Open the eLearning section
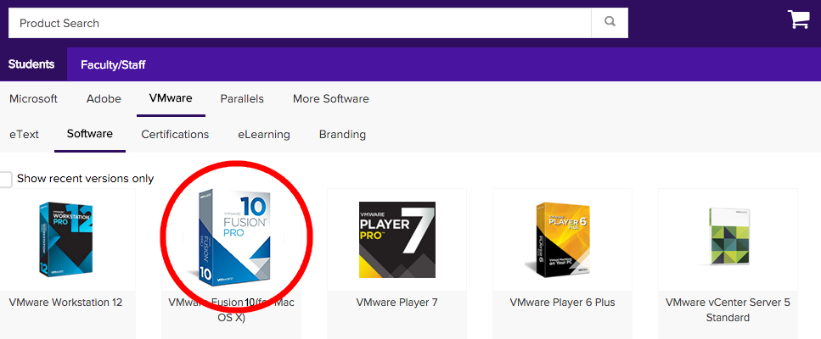The width and height of the screenshot is (821, 339). pos(263,134)
